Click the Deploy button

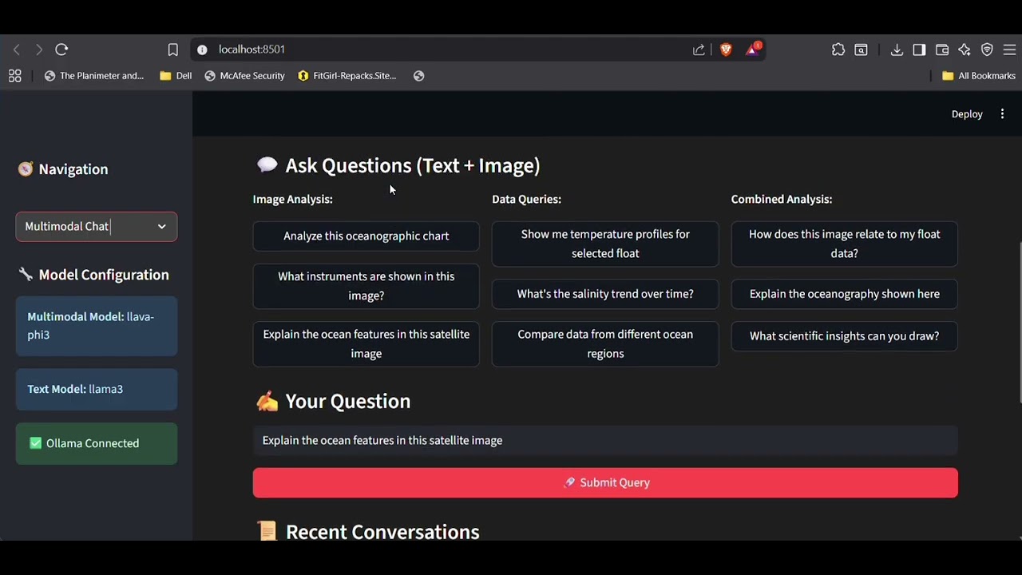coord(967,114)
